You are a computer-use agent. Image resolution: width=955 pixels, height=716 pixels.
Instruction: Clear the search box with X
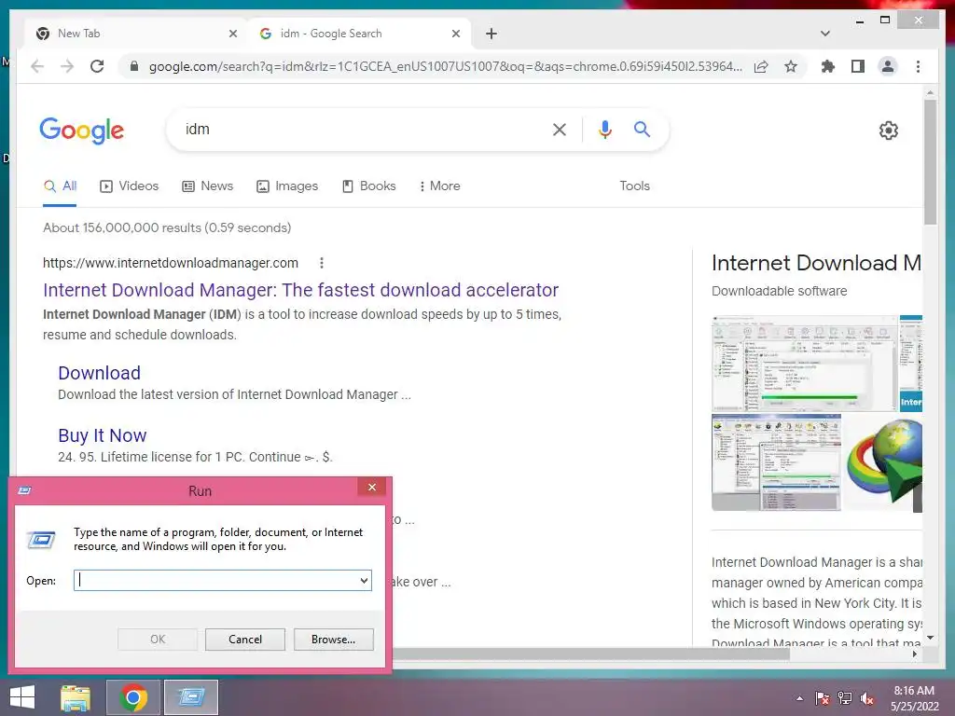tap(560, 129)
